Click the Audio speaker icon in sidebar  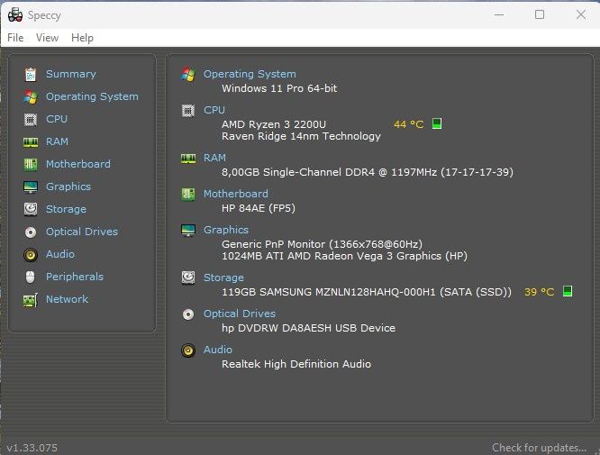[31, 254]
